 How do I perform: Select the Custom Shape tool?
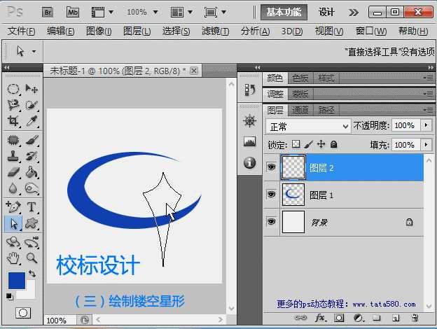32,223
